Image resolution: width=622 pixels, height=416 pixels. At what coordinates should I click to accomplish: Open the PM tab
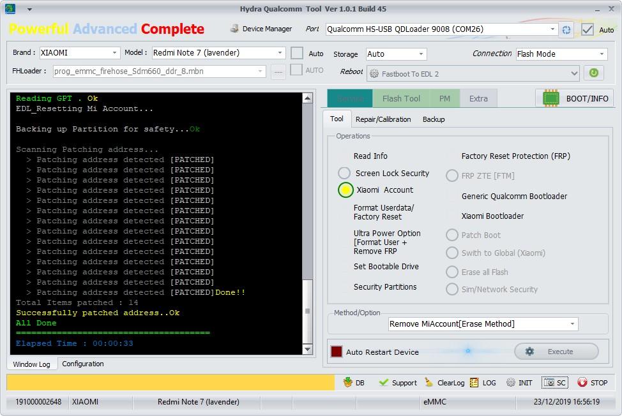coord(444,99)
